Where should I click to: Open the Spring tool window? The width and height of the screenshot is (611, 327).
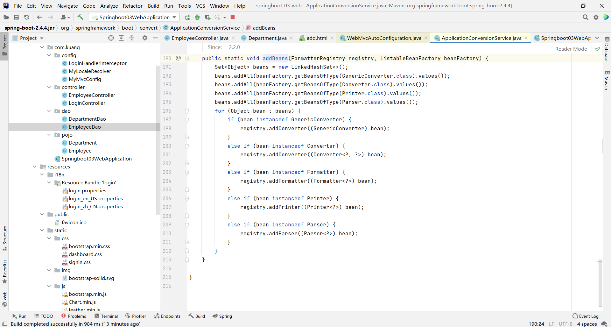pos(222,316)
